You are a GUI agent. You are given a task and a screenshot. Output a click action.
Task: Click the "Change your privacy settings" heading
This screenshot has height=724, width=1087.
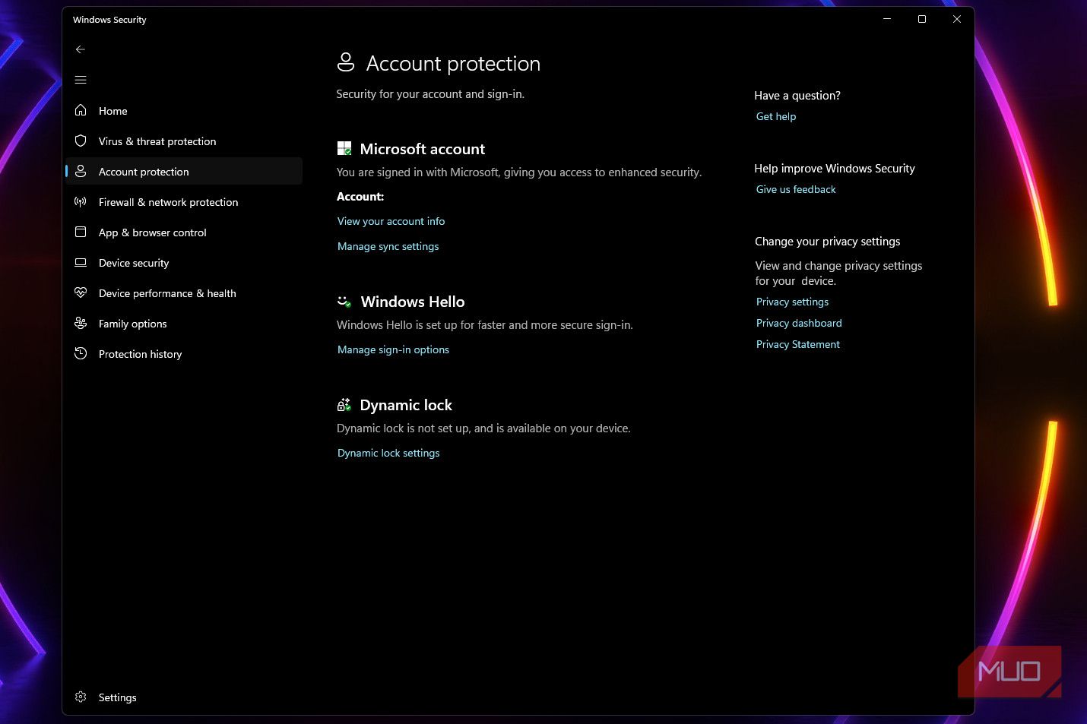(x=828, y=242)
